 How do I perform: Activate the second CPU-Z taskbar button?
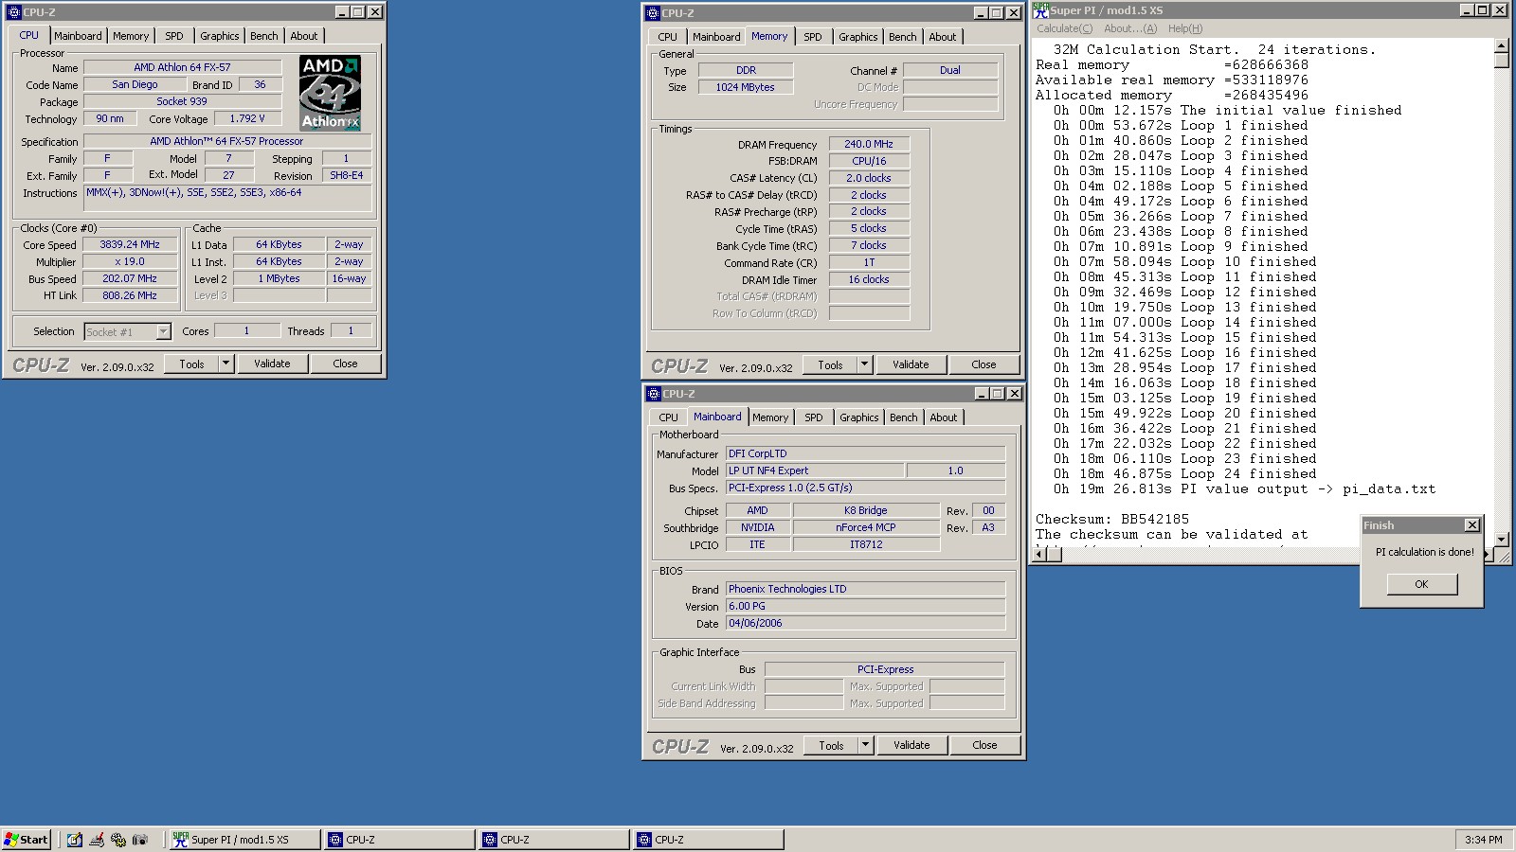tap(553, 840)
